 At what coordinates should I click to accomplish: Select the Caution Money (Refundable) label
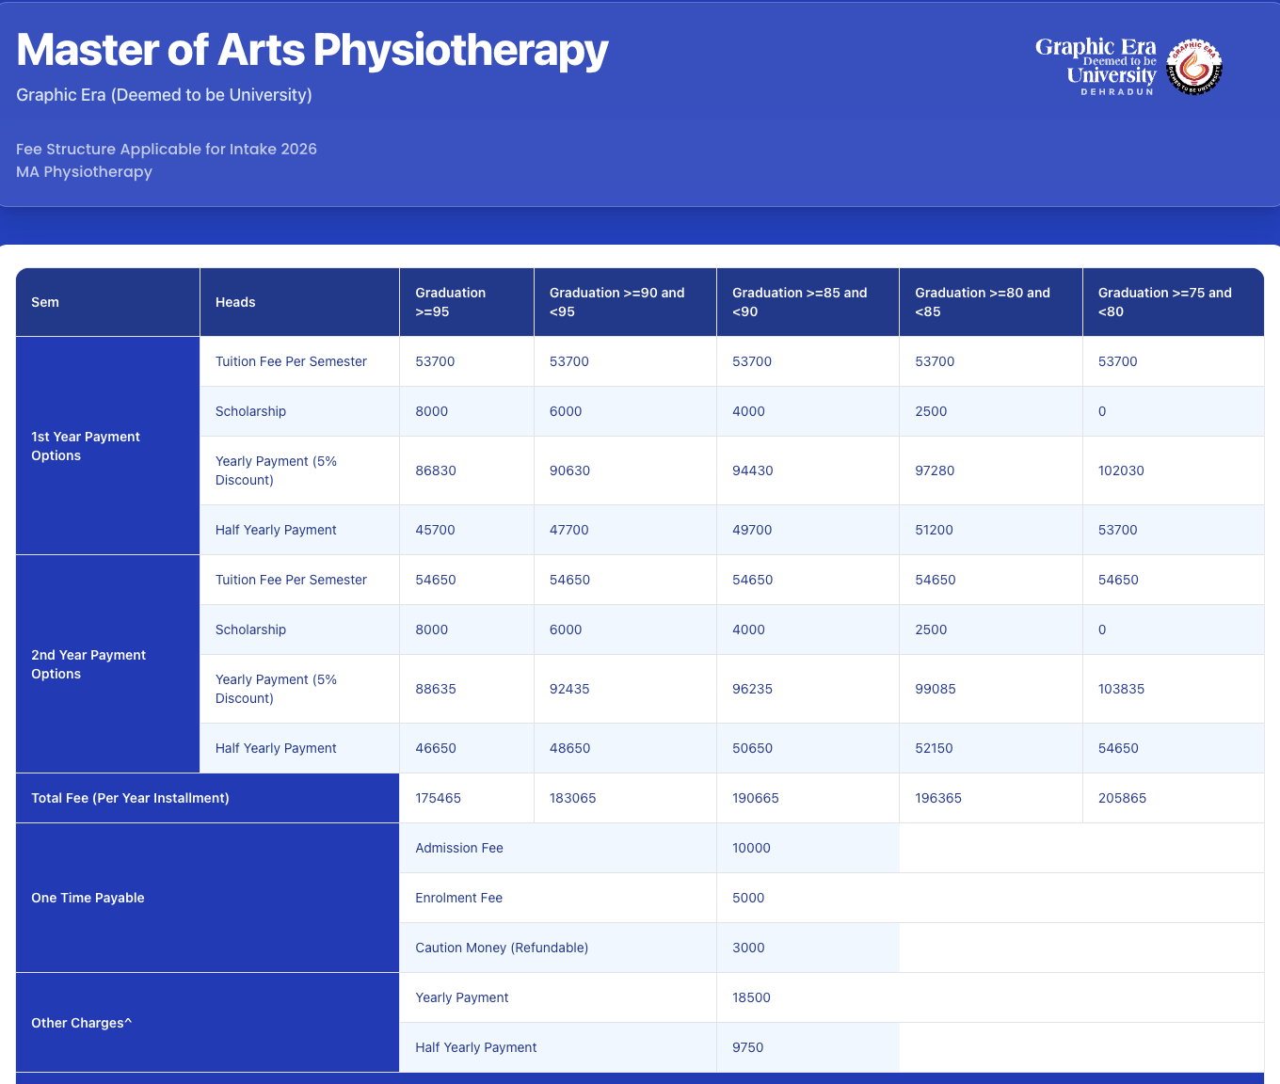pyautogui.click(x=502, y=948)
